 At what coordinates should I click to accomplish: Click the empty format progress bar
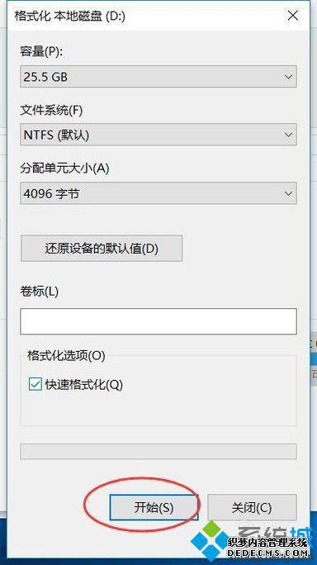click(158, 452)
